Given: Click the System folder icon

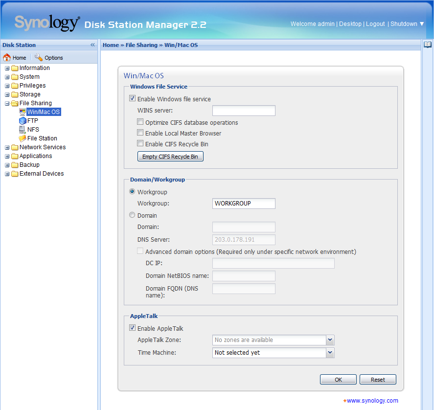Looking at the screenshot, I should coord(15,77).
